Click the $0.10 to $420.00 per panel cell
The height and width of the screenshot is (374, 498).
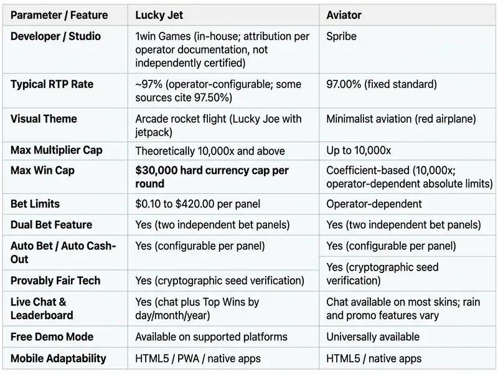223,204
